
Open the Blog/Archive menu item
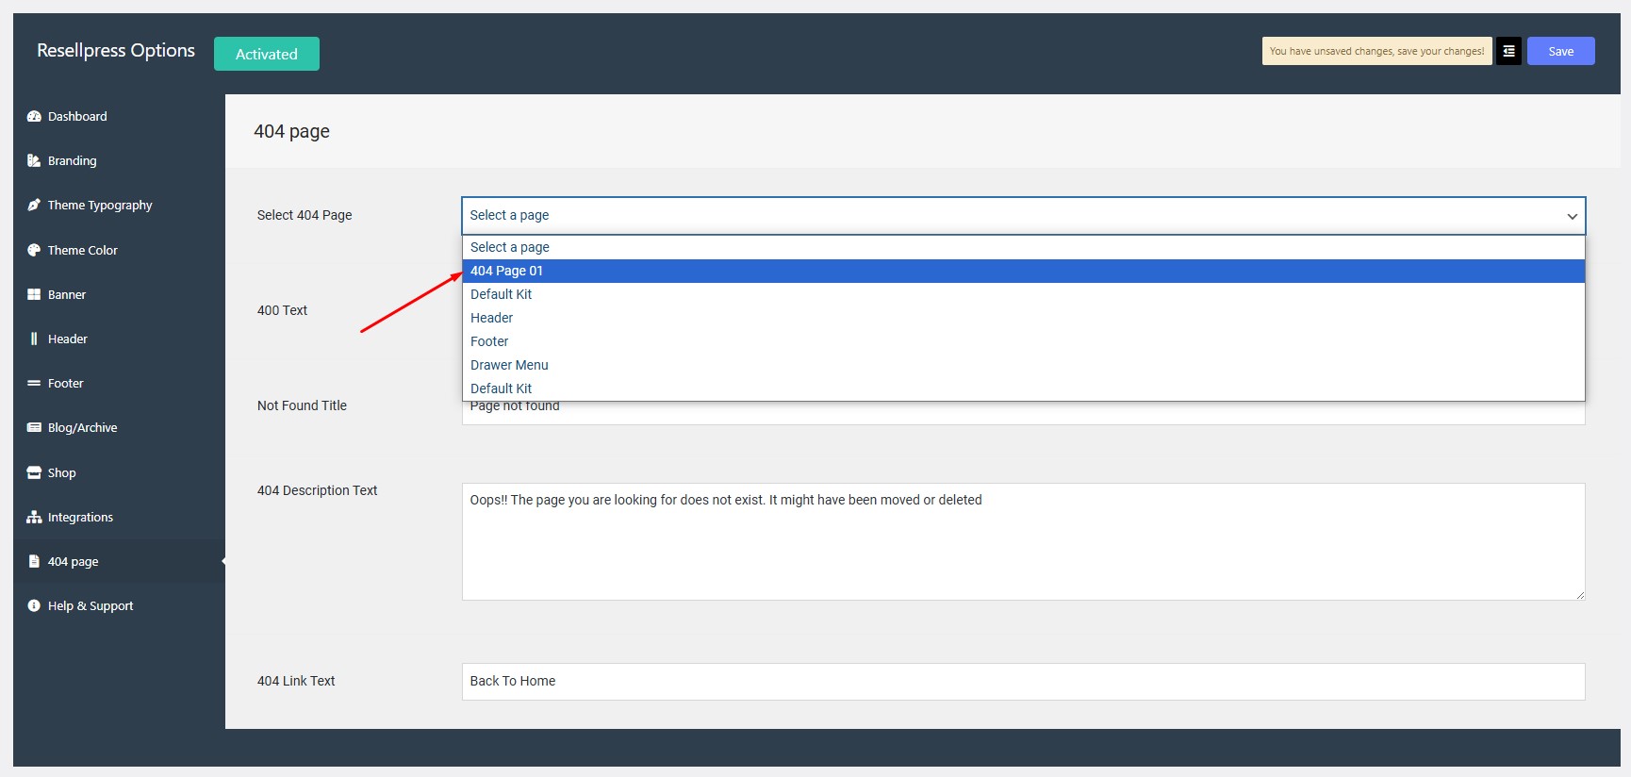click(x=82, y=428)
